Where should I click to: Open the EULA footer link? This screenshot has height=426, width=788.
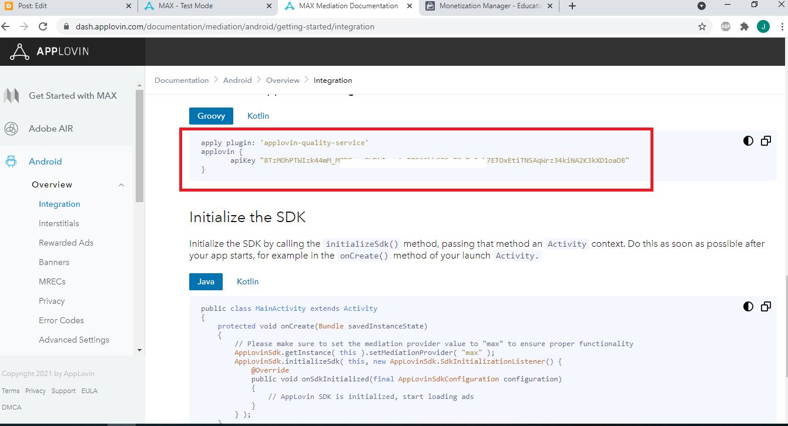pos(89,391)
